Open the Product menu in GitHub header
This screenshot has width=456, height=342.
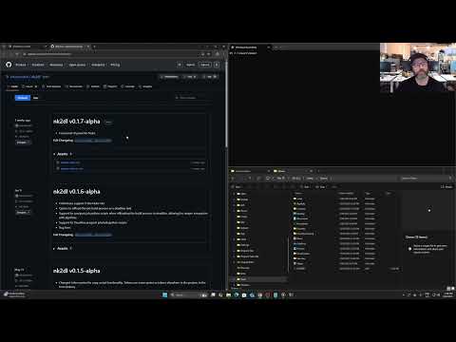pos(21,65)
